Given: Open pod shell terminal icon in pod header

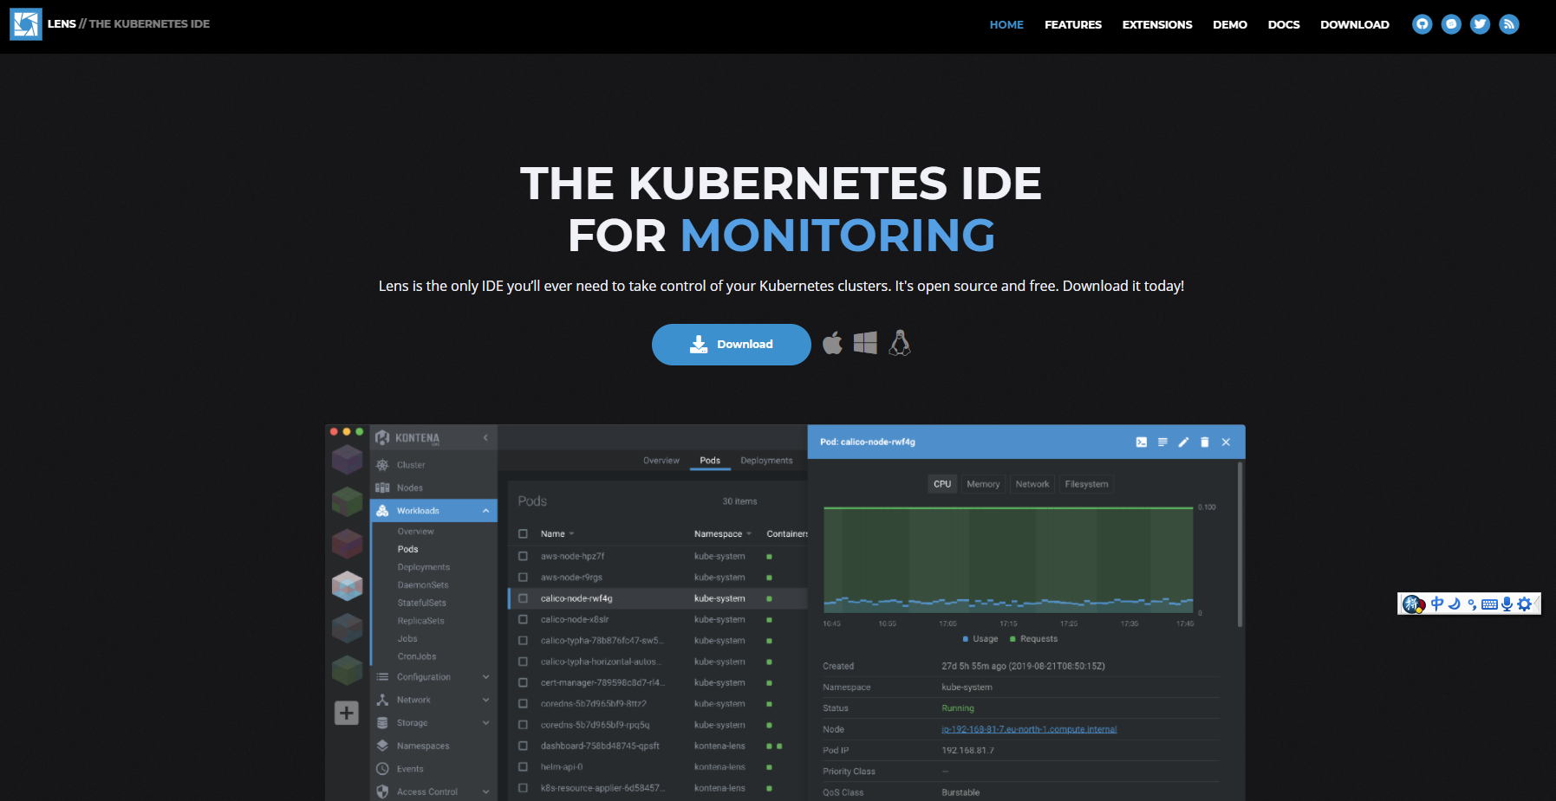Looking at the screenshot, I should 1142,442.
